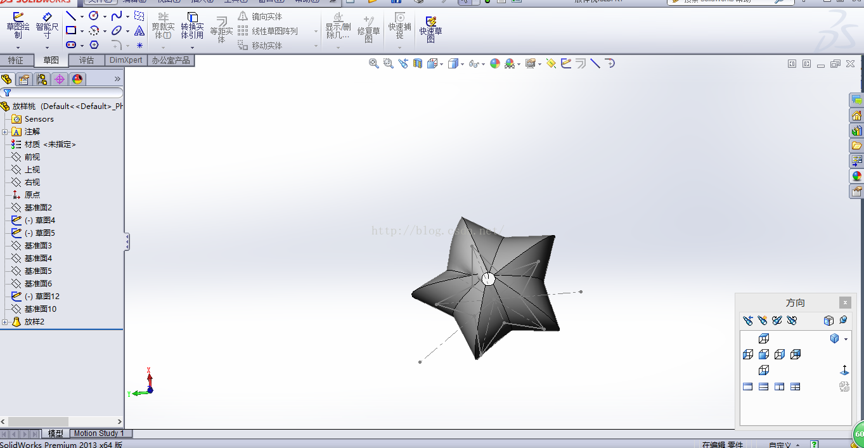
Task: Close the 方向 orientation panel
Action: click(x=845, y=303)
